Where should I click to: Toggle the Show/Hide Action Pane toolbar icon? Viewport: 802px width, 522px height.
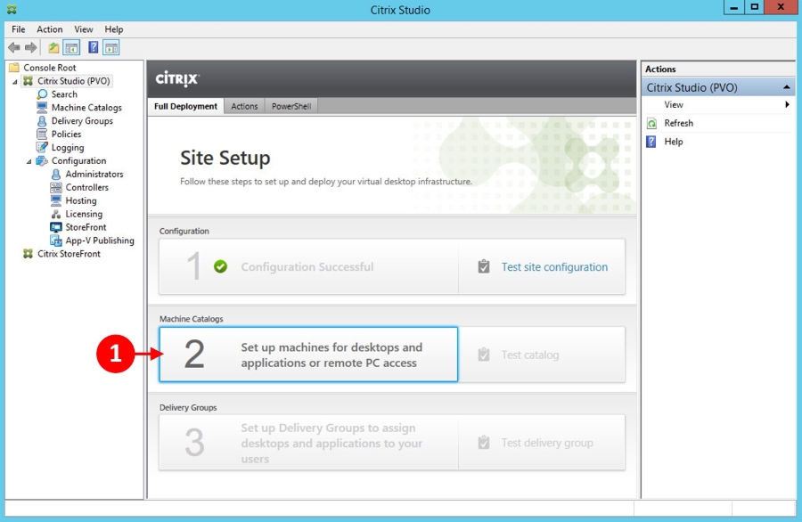pyautogui.click(x=111, y=48)
